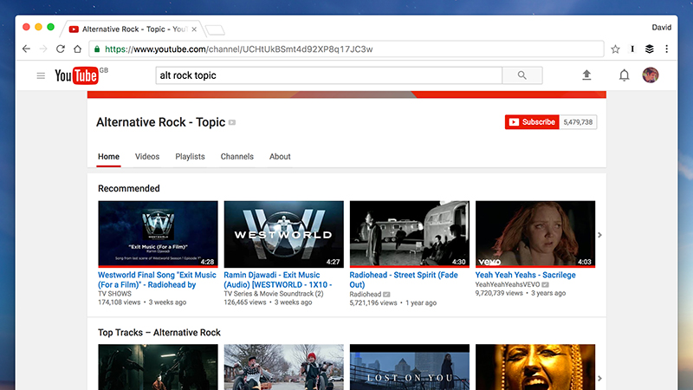This screenshot has width=693, height=390.
Task: Play the WESTWORLD logo 4:27 thumbnail
Action: tap(284, 234)
